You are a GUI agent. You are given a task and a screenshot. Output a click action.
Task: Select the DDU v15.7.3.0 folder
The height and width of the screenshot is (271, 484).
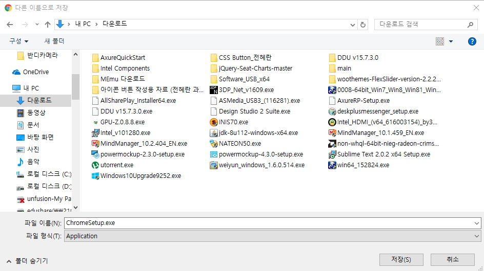coord(354,58)
